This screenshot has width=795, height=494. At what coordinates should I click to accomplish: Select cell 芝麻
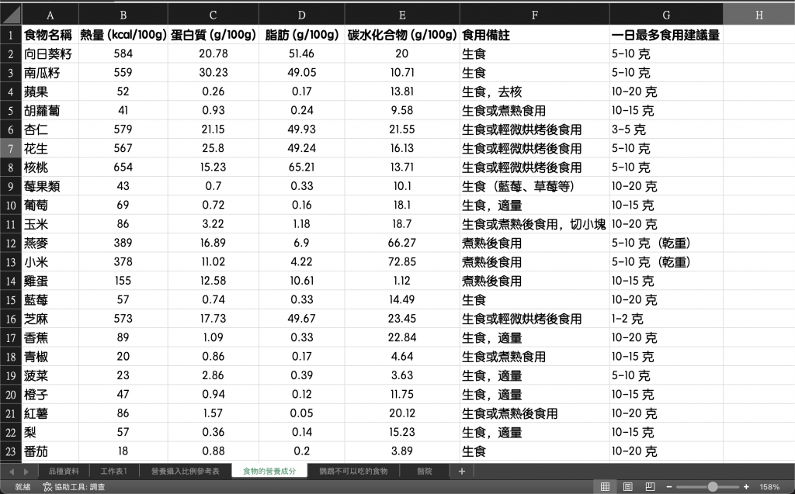50,319
